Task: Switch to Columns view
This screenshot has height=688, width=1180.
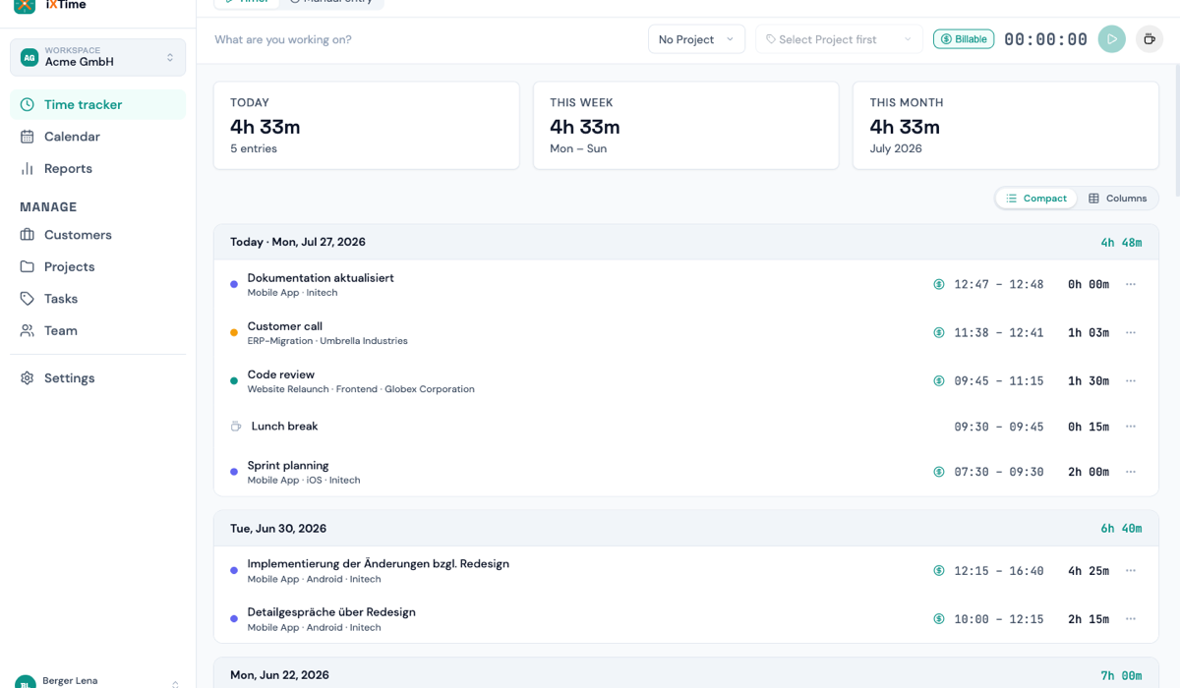Action: (x=1117, y=199)
